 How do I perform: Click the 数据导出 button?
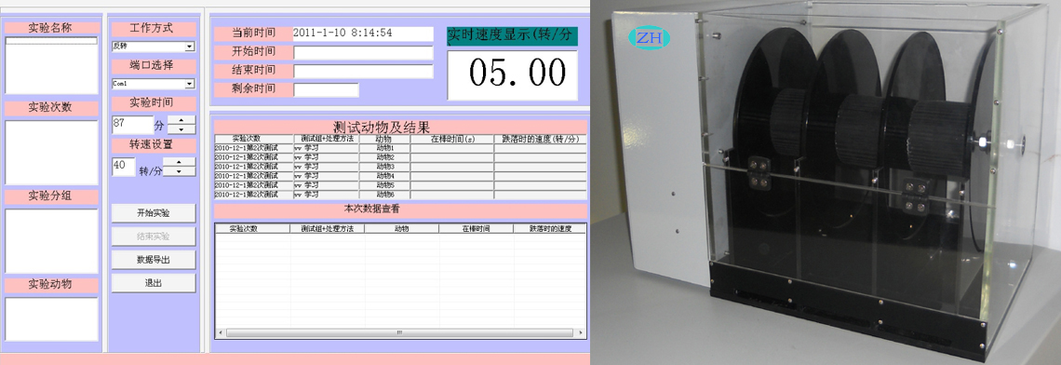coord(154,260)
